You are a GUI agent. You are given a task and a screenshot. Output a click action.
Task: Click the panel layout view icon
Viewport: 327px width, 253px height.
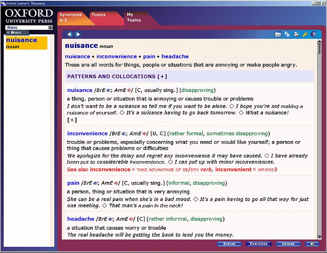[278, 34]
